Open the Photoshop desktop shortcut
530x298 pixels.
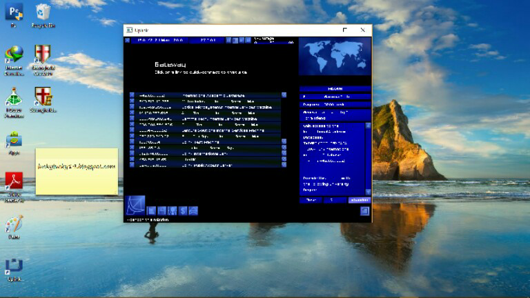coord(14,14)
